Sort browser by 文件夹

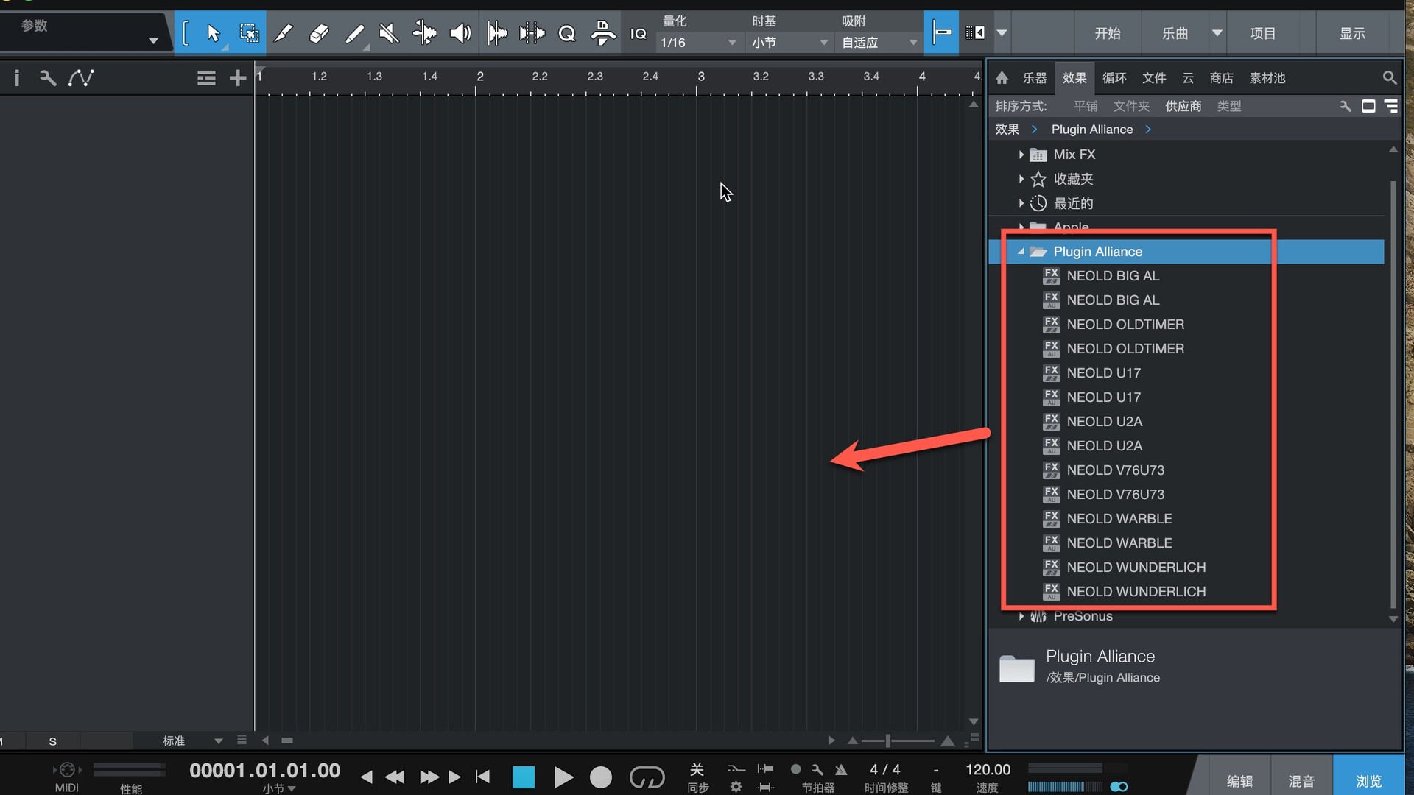(x=1131, y=106)
